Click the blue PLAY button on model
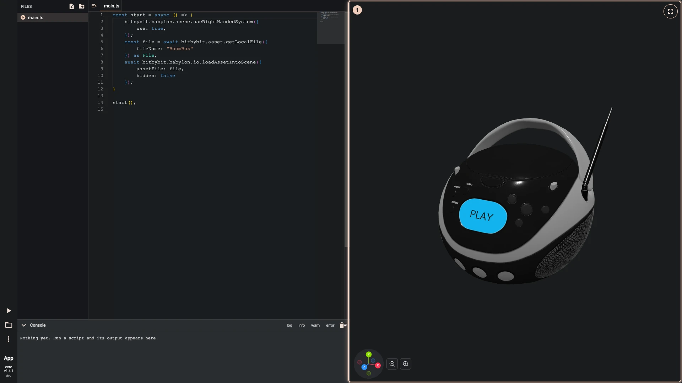Viewport: 682px width, 383px height. [483, 216]
